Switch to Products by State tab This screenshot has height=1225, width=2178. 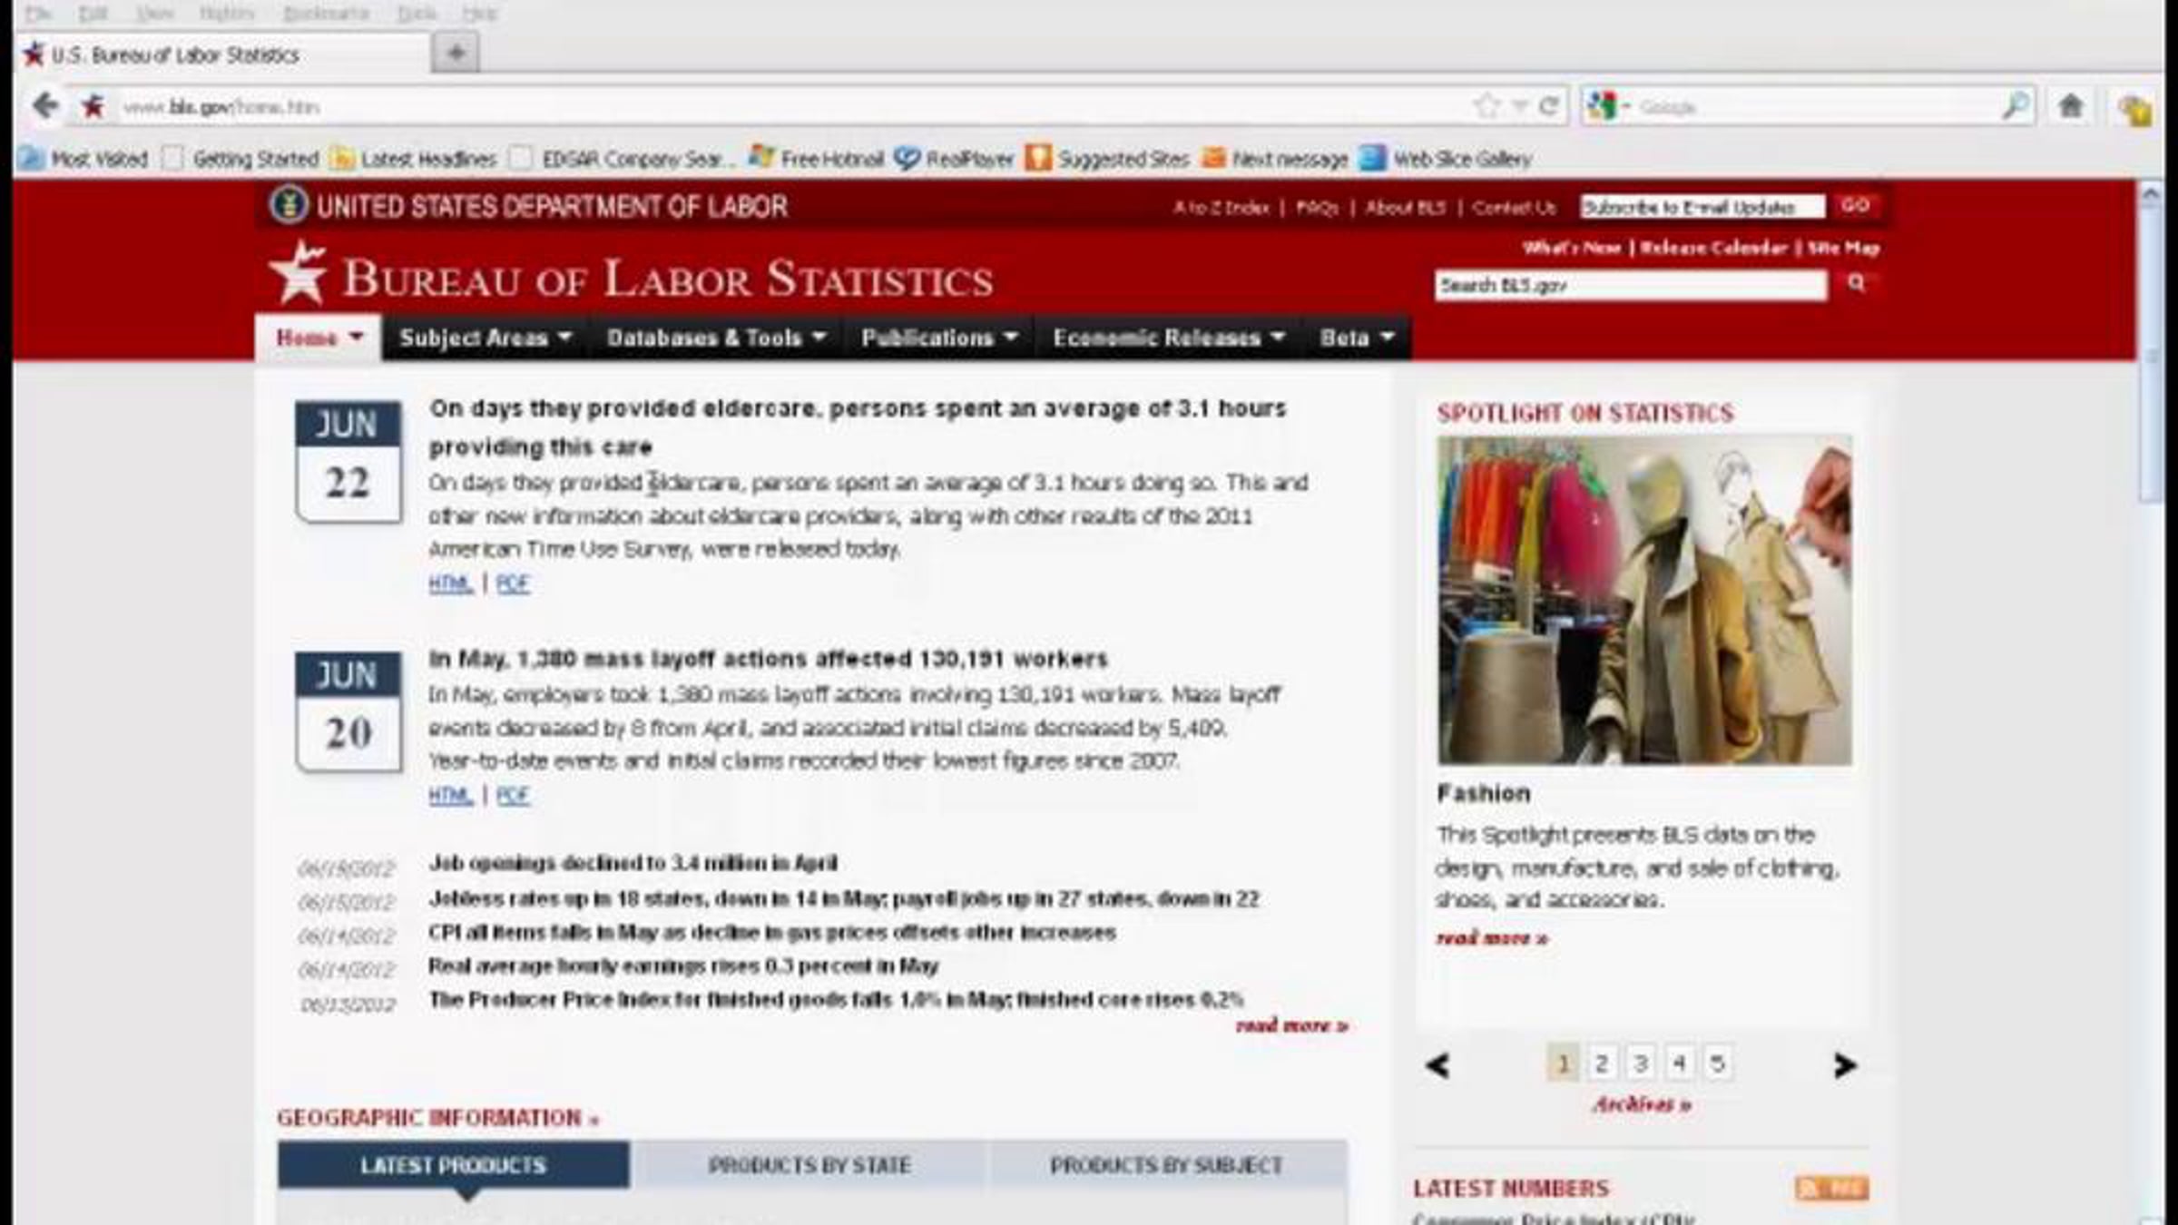coord(809,1165)
